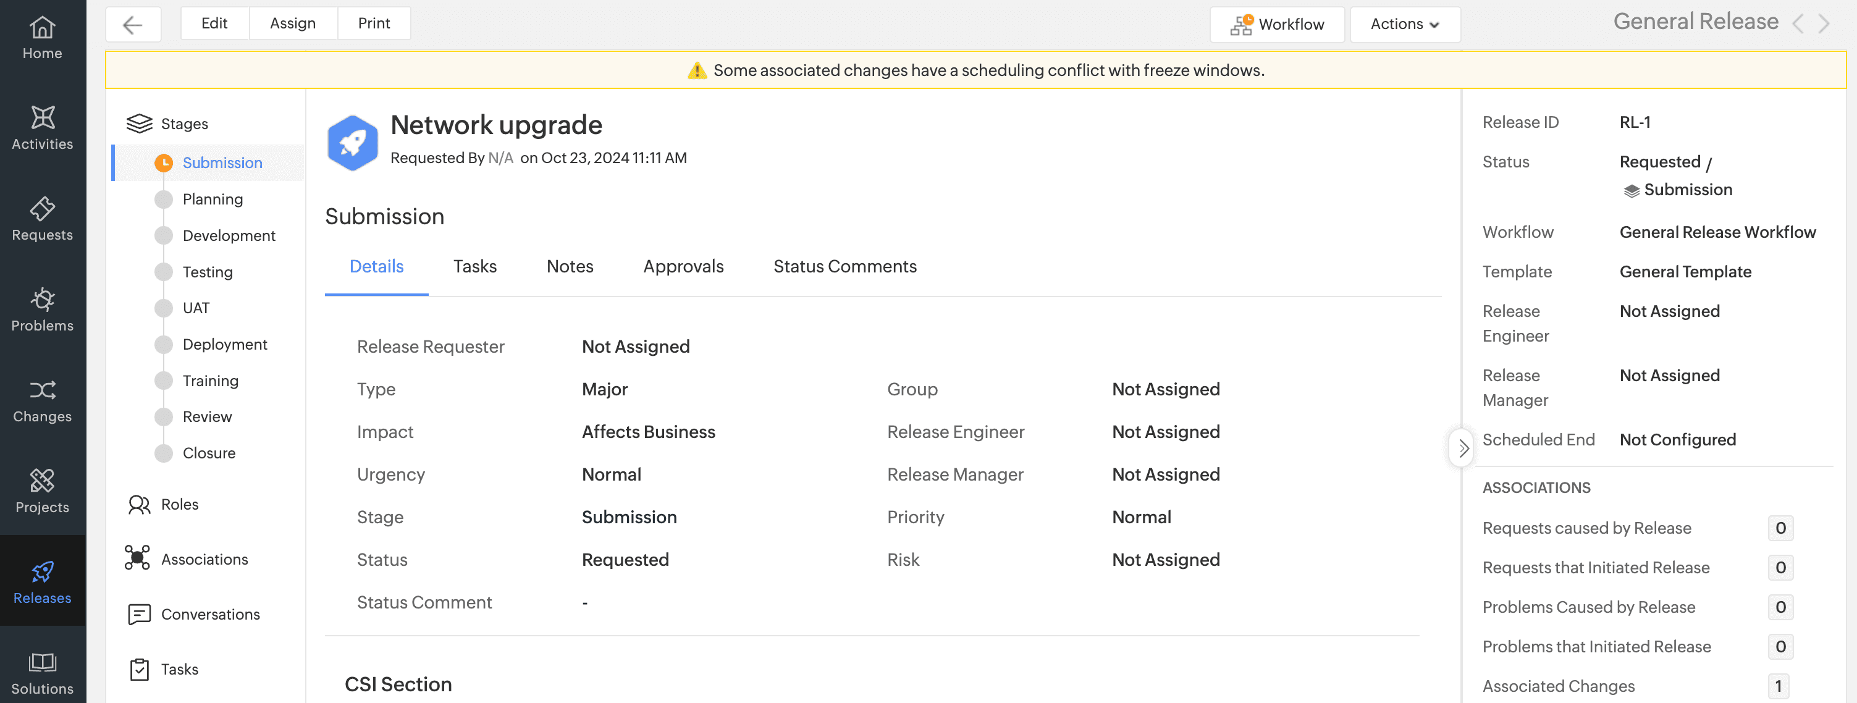Viewport: 1857px width, 703px height.
Task: Select the Deployment stage marker
Action: click(164, 345)
